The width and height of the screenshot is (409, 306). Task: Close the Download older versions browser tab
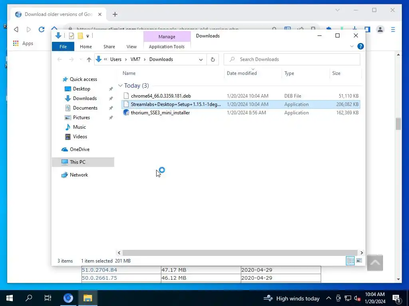99,14
